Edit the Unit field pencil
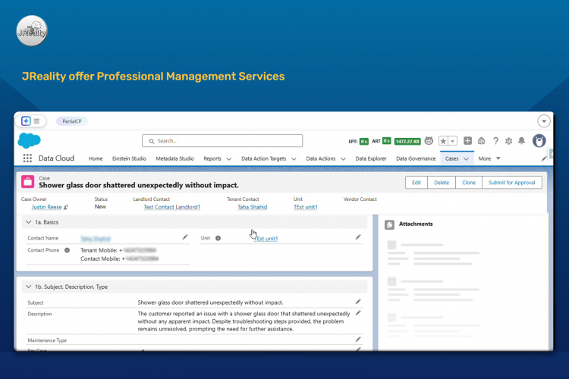The height and width of the screenshot is (379, 569). (x=358, y=237)
